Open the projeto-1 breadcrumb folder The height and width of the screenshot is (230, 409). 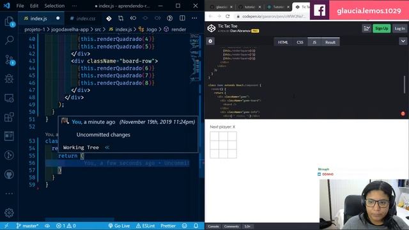pyautogui.click(x=35, y=29)
